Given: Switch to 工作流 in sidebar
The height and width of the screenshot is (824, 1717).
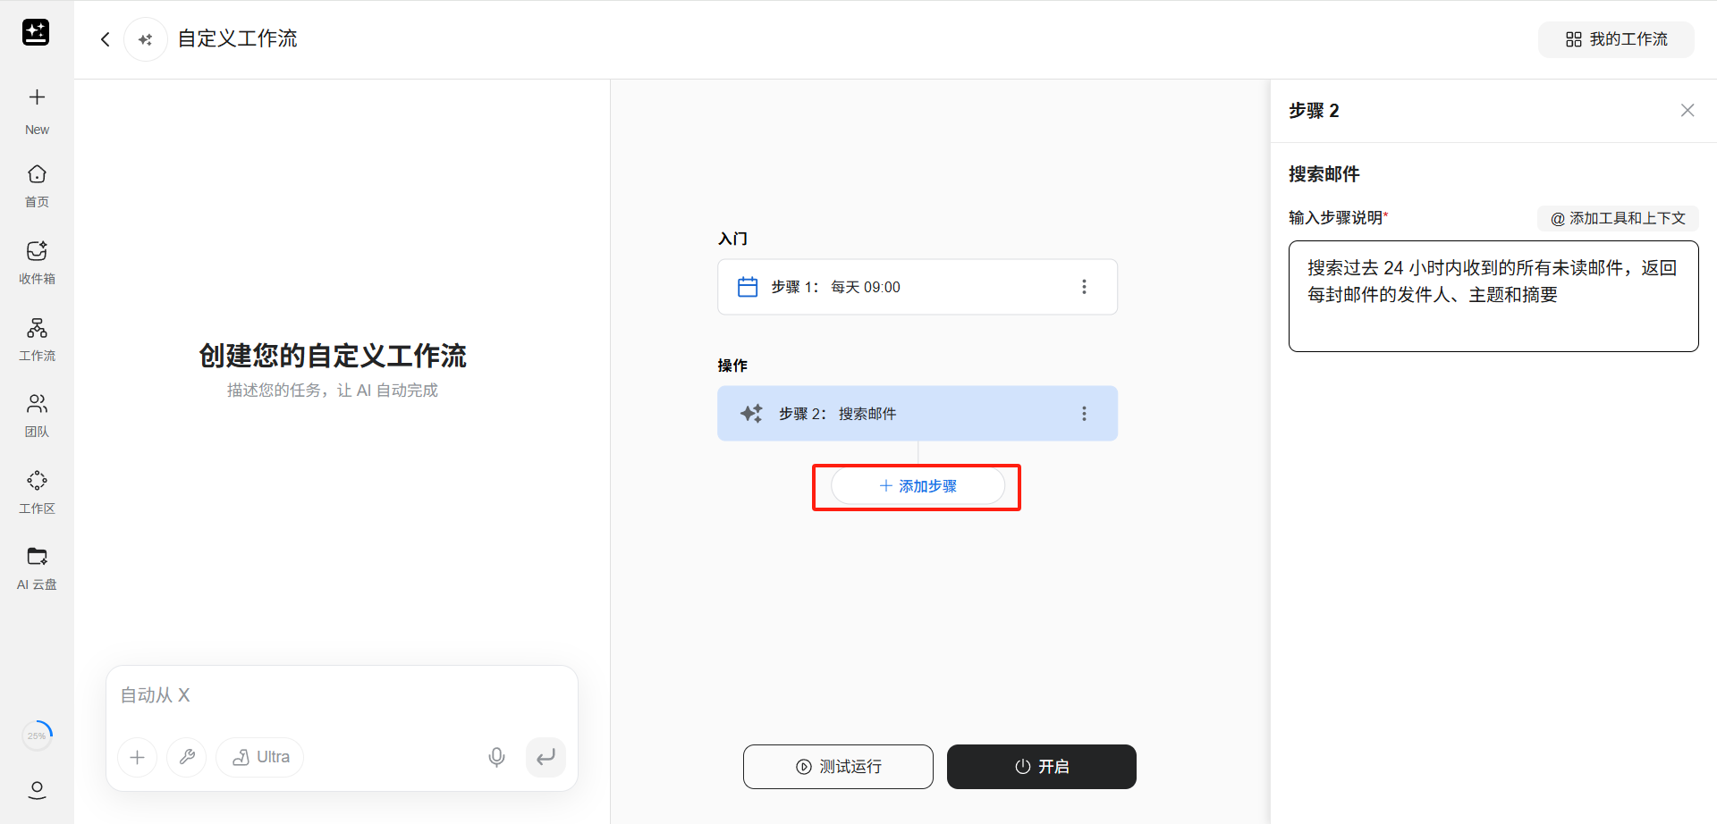Looking at the screenshot, I should pos(37,328).
